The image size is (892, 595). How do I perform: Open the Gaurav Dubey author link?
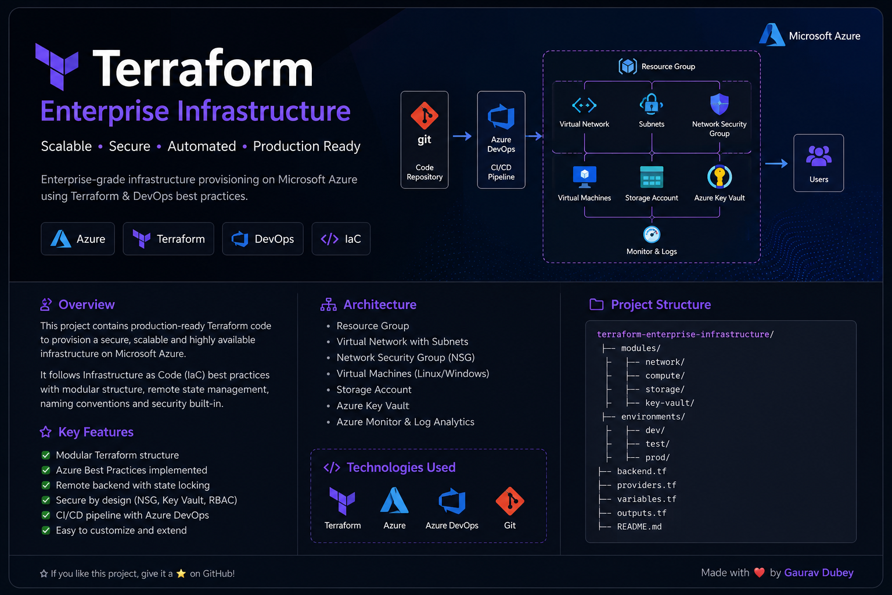point(818,572)
